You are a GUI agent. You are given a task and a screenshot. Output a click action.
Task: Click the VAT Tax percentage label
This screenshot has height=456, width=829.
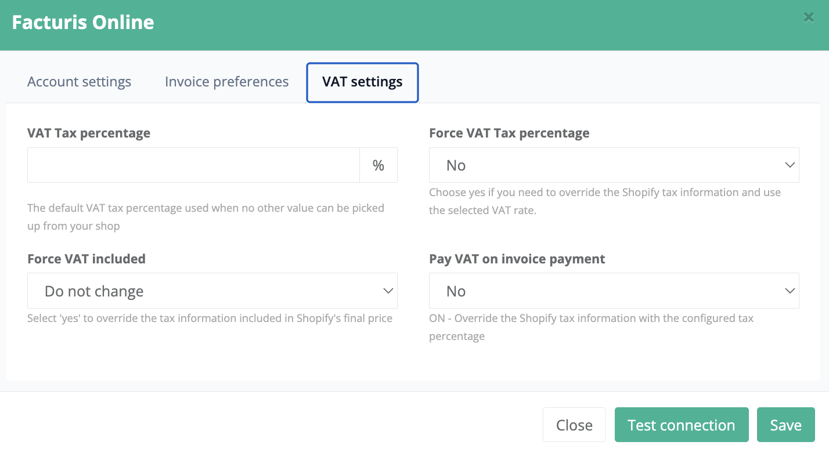click(89, 133)
